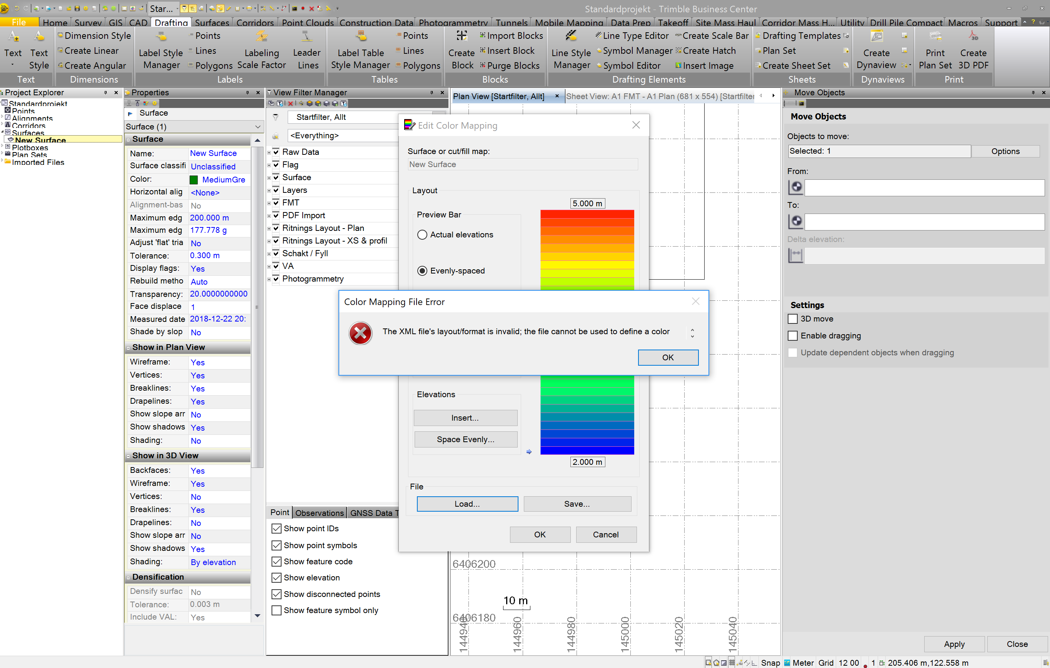Click the MediumGreen color swatch
This screenshot has width=1050, height=668.
click(x=193, y=180)
